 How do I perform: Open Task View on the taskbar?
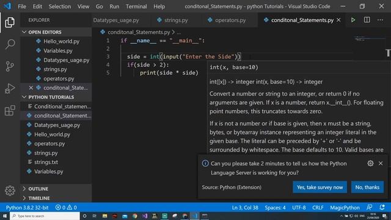pos(95,216)
